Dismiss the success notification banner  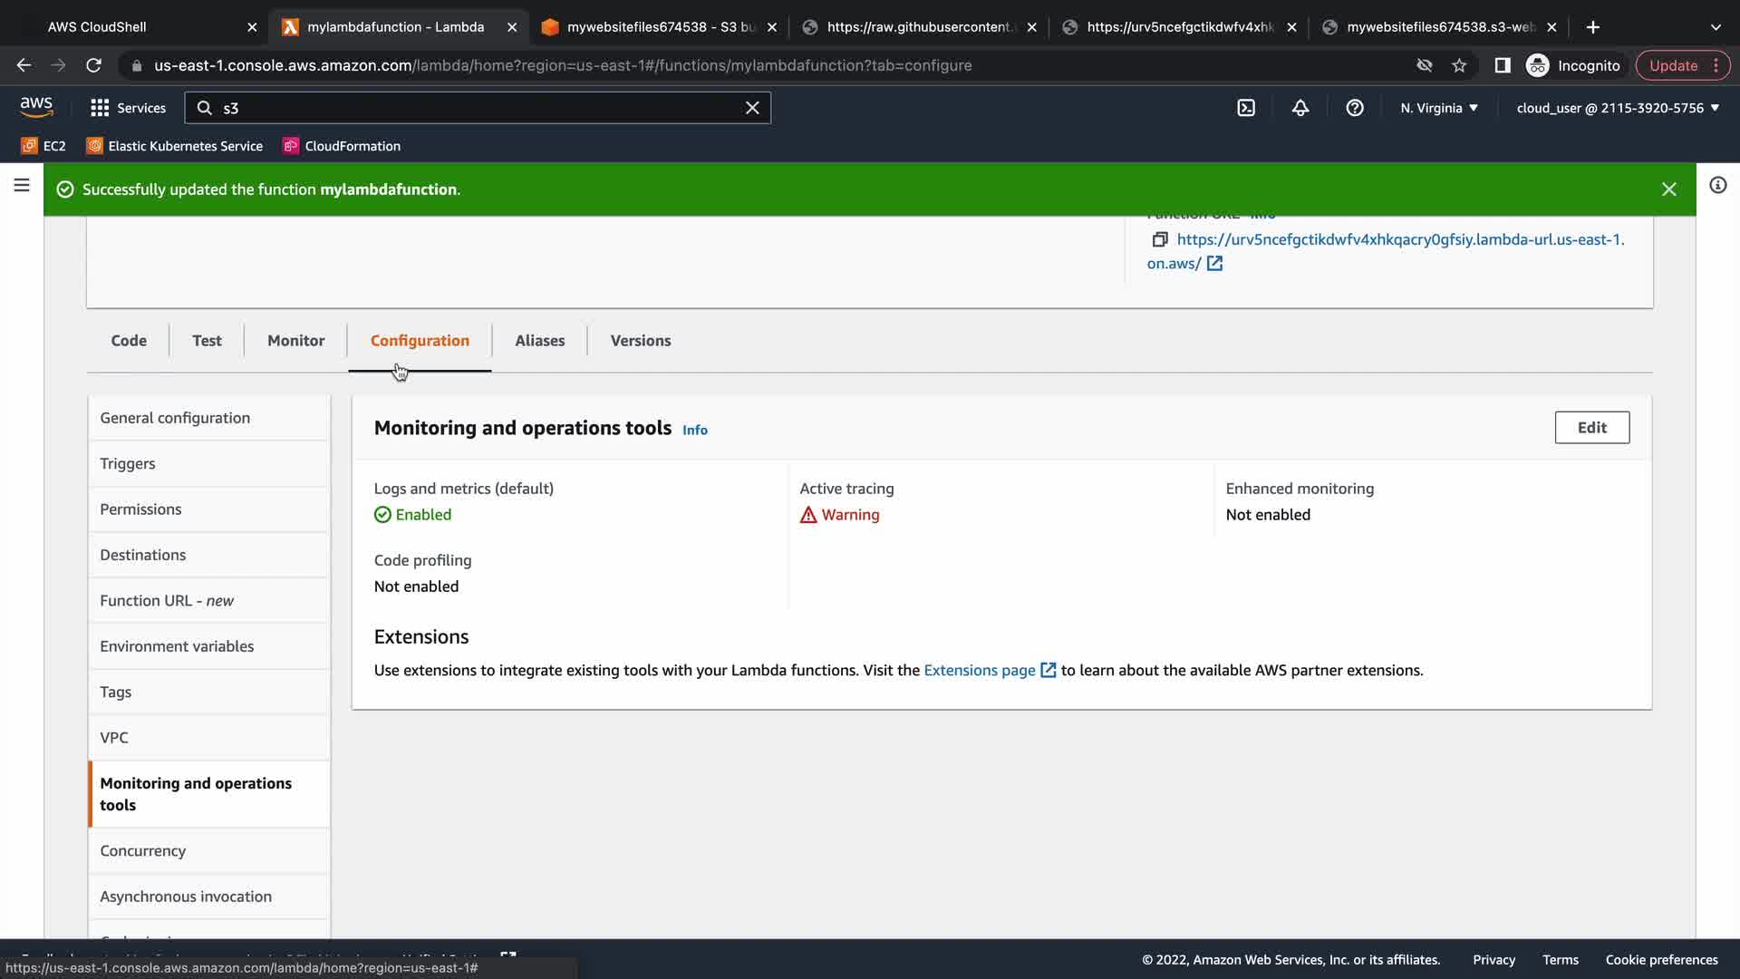(x=1668, y=189)
